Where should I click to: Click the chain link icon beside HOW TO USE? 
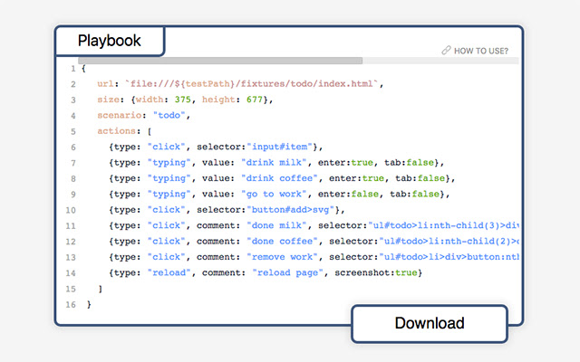point(446,51)
